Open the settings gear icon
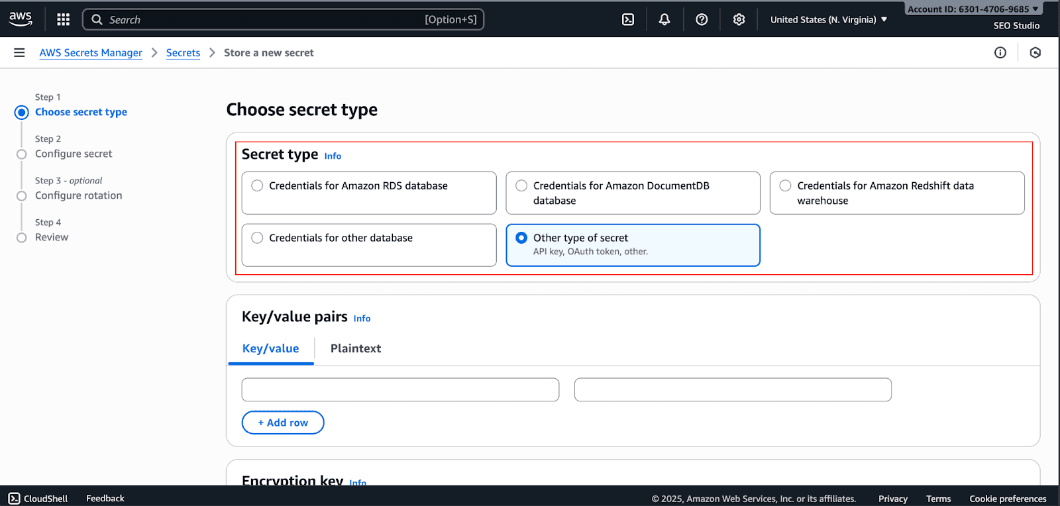The width and height of the screenshot is (1060, 506). [739, 19]
